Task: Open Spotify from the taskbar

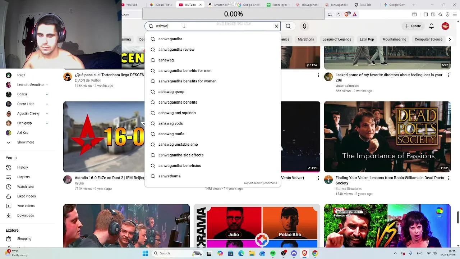Action: tap(273, 253)
